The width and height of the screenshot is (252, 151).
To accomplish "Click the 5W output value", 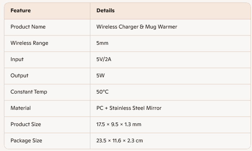I will point(100,75).
